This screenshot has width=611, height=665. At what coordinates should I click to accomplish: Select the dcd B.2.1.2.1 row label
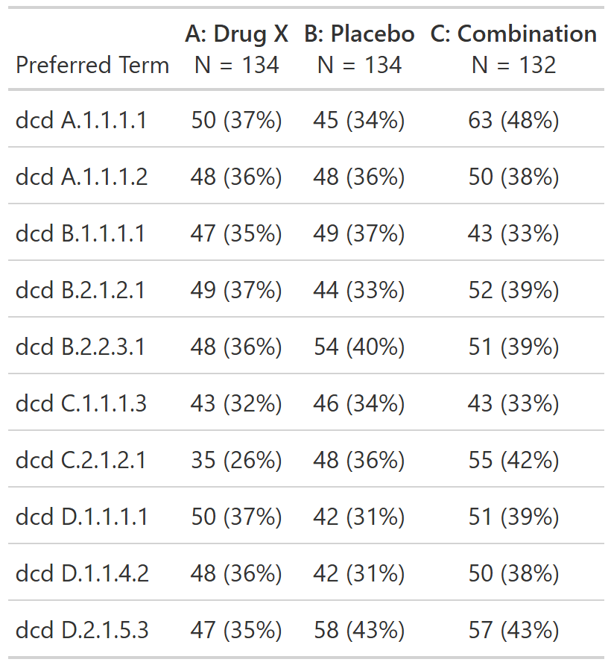[80, 290]
